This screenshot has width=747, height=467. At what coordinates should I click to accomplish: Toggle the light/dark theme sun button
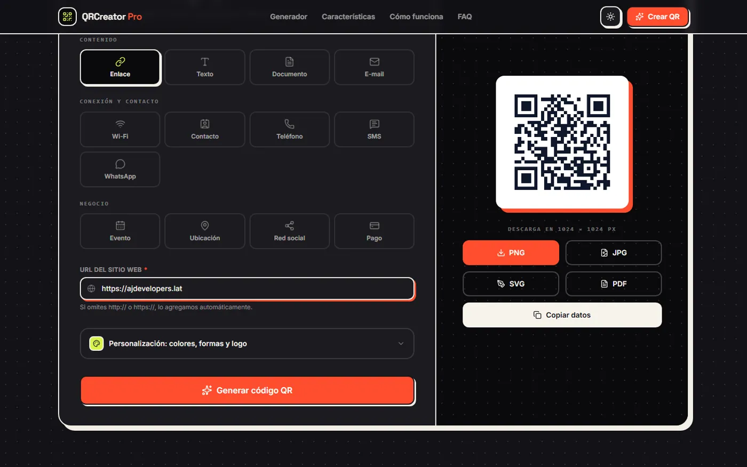click(x=610, y=17)
